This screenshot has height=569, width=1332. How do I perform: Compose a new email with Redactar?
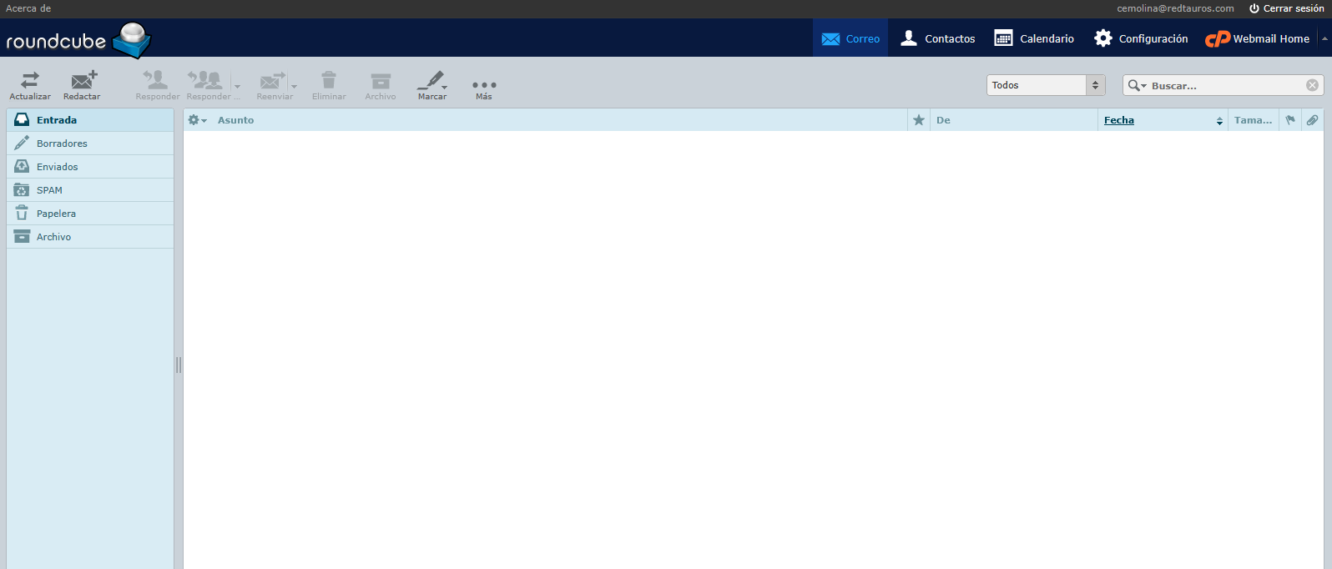pyautogui.click(x=83, y=81)
